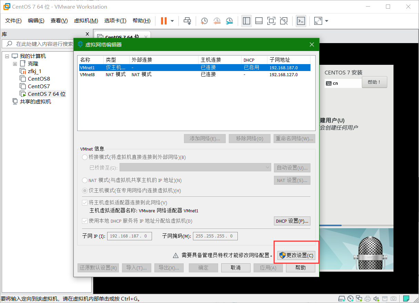The image size is (419, 303).
Task: Click the shield icon on 更改设置 button
Action: (x=283, y=255)
